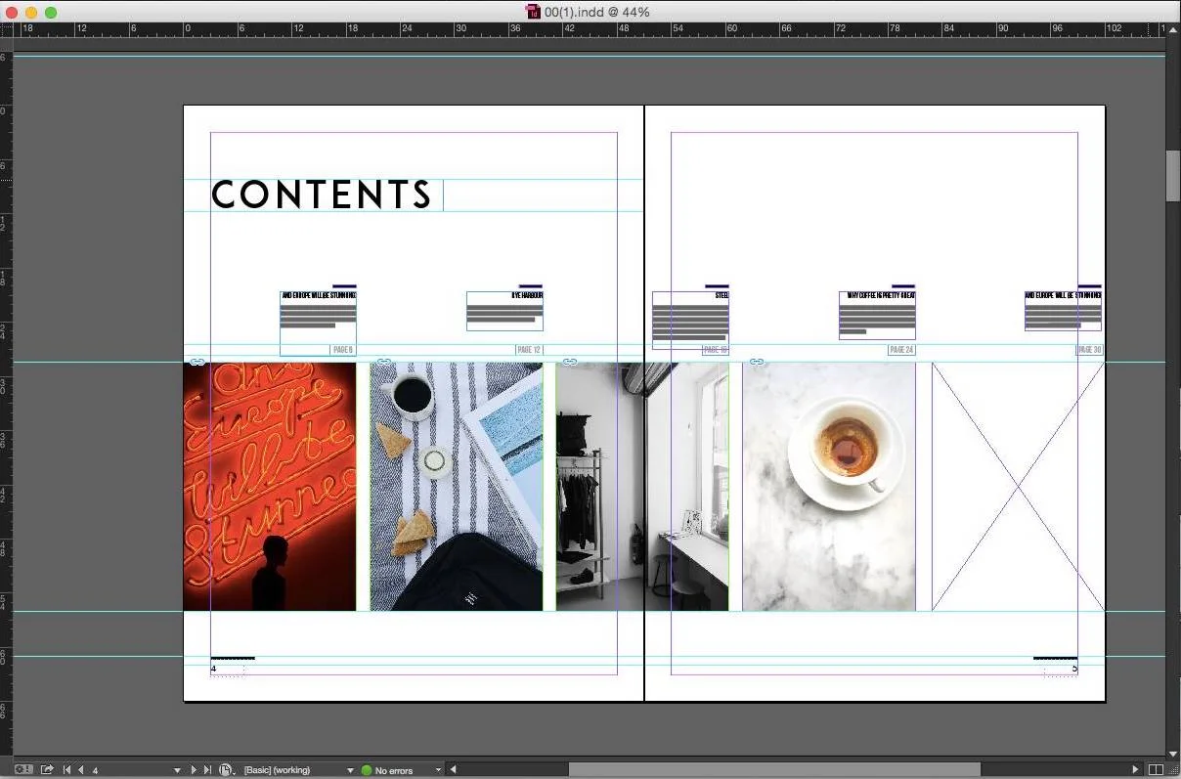Split the layout view

(1157, 770)
